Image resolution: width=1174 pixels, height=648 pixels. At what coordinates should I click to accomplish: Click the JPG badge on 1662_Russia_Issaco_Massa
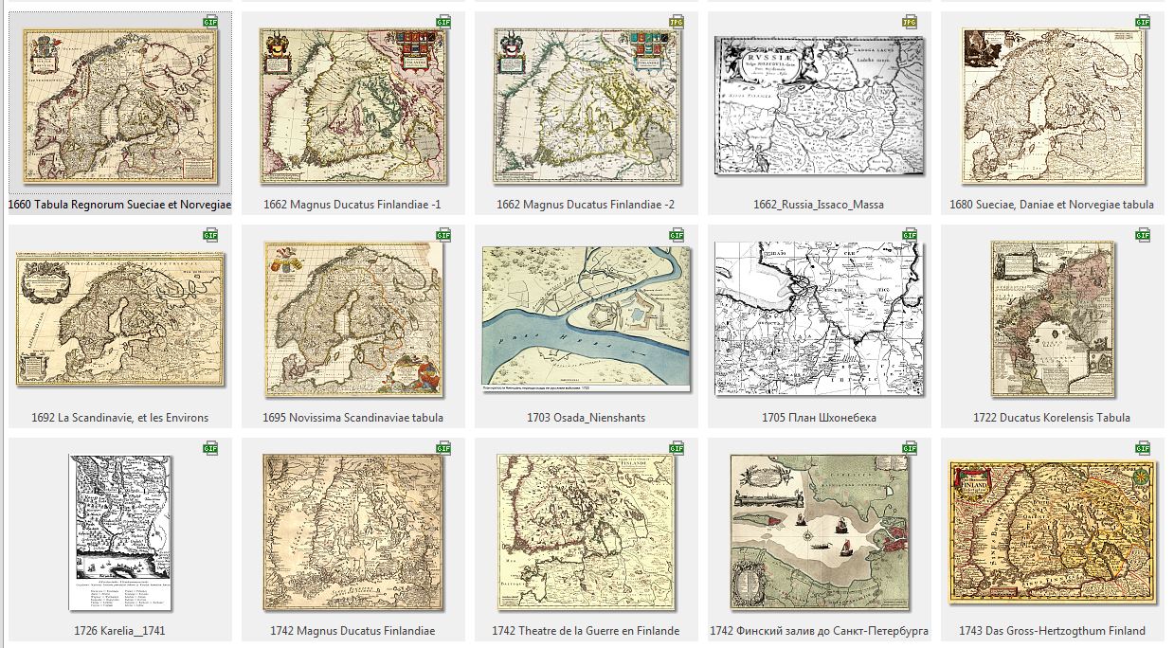pyautogui.click(x=910, y=21)
